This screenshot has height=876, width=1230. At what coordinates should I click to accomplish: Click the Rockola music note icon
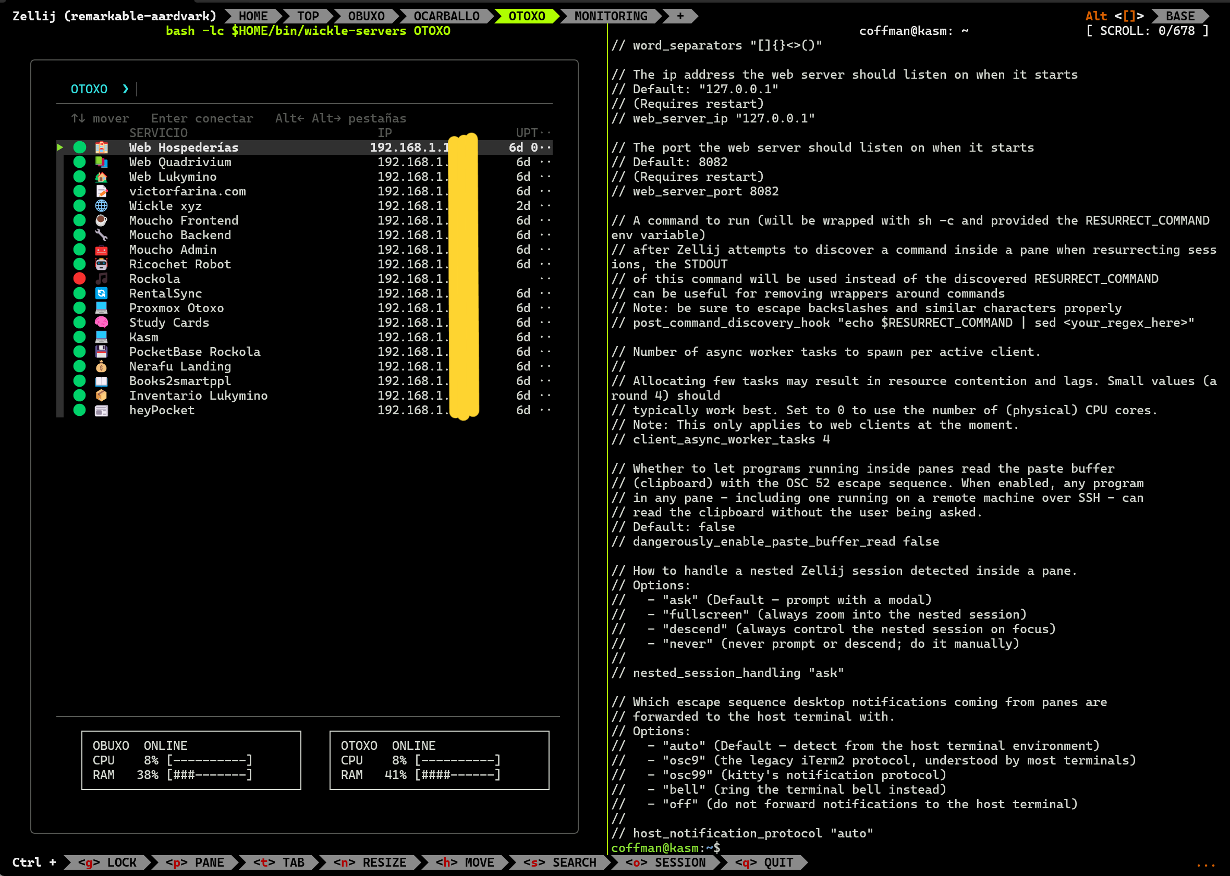pos(102,278)
